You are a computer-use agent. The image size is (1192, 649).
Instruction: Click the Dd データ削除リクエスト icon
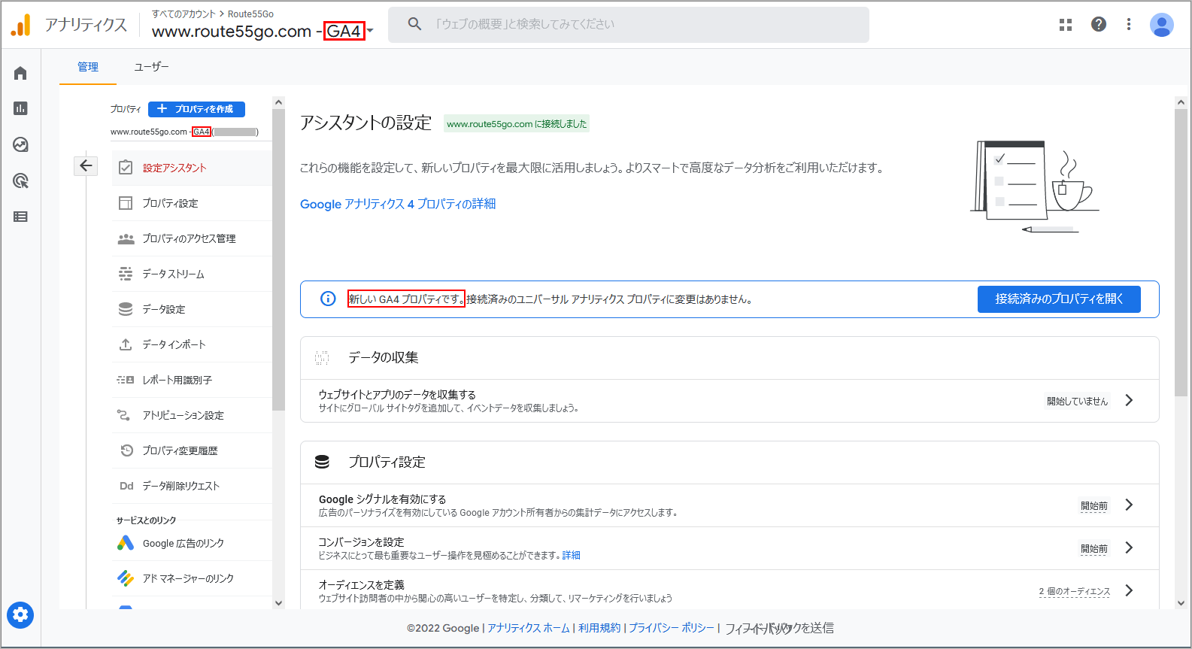pos(126,486)
